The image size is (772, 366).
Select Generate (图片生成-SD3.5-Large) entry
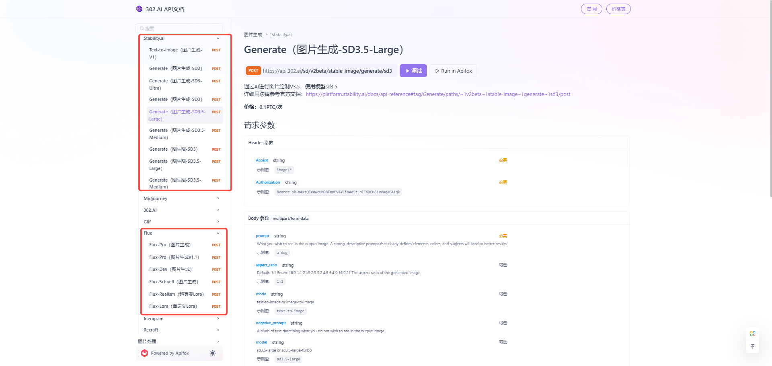tap(184, 115)
